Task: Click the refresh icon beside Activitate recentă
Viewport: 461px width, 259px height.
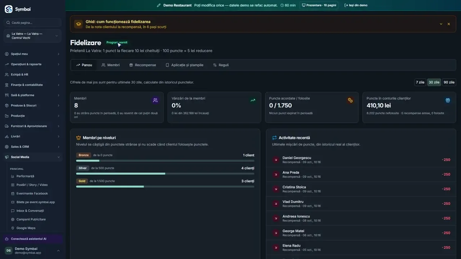Action: tap(274, 138)
